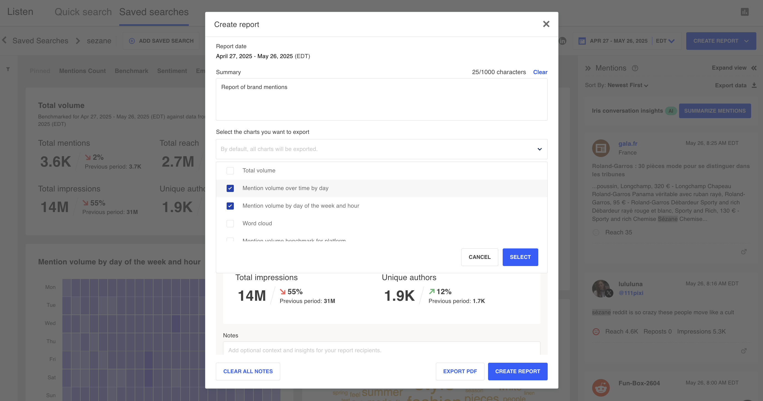The width and height of the screenshot is (763, 401).
Task: Collapse the Mentions panel double-arrow icon
Action: pos(588,68)
